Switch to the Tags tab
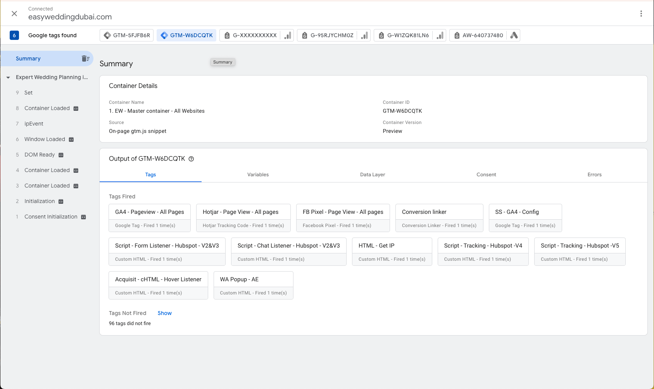 pos(150,175)
